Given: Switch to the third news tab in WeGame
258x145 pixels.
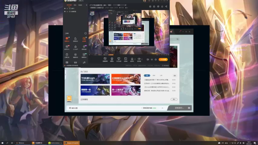Looking at the screenshot, I should tap(161, 75).
